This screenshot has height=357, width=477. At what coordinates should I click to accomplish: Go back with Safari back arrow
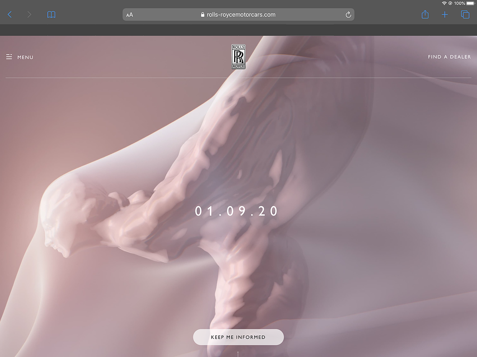pos(10,14)
